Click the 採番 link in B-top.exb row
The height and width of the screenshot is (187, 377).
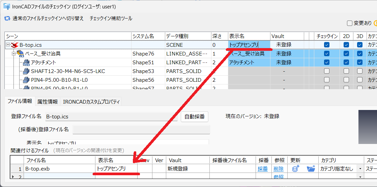pos(263,169)
